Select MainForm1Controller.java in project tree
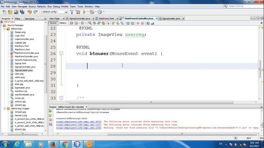264x148 pixels. click(27, 53)
